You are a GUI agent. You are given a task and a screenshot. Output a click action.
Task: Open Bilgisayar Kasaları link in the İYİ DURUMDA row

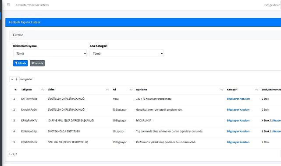(x=238, y=121)
